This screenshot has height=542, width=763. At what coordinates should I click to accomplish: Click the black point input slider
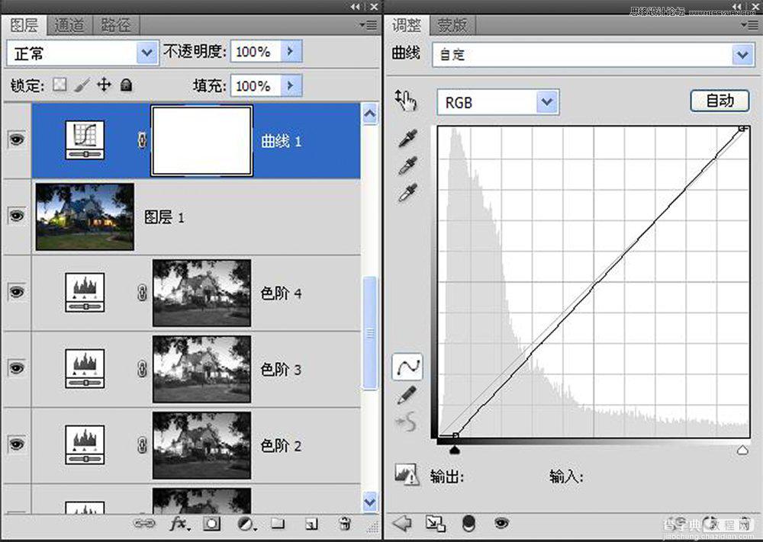(x=455, y=451)
